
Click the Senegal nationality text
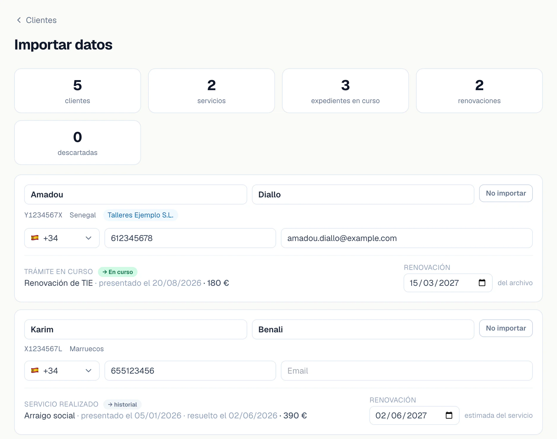click(83, 215)
